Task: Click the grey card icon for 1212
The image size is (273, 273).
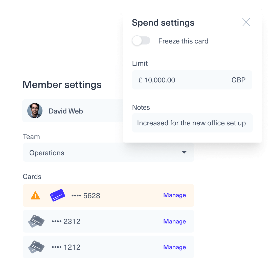Action: tap(36, 247)
